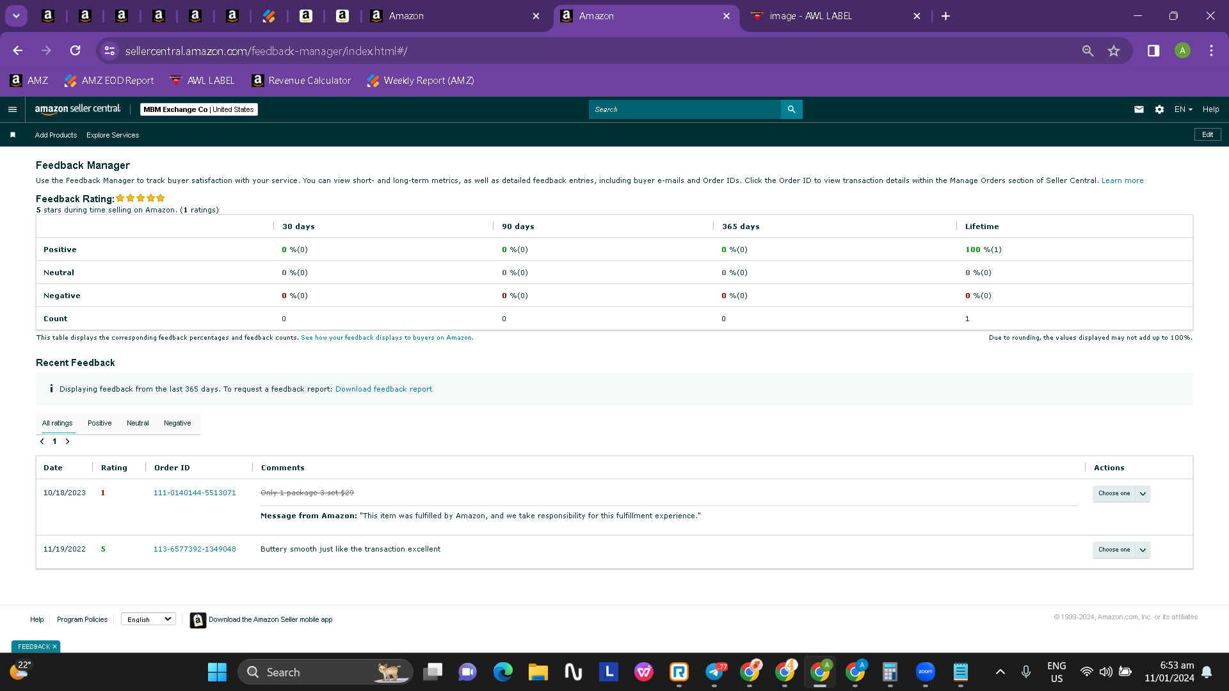
Task: Open Telegram from the taskbar
Action: [x=714, y=672]
